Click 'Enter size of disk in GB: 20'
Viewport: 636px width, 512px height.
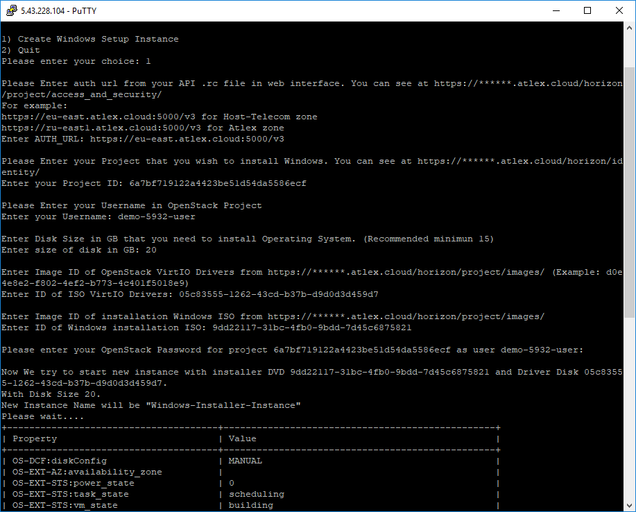79,250
